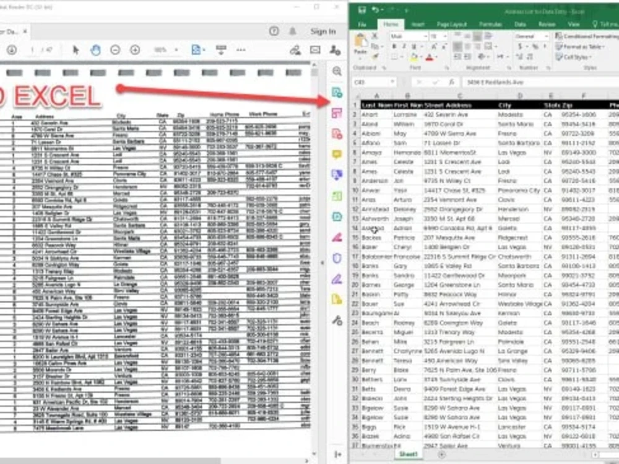Image resolution: width=619 pixels, height=464 pixels.
Task: Click the Save icon in Excel's quick access toolbar
Action: tap(362, 11)
